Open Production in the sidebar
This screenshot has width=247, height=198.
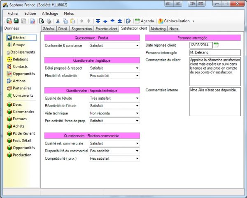click(x=19, y=155)
